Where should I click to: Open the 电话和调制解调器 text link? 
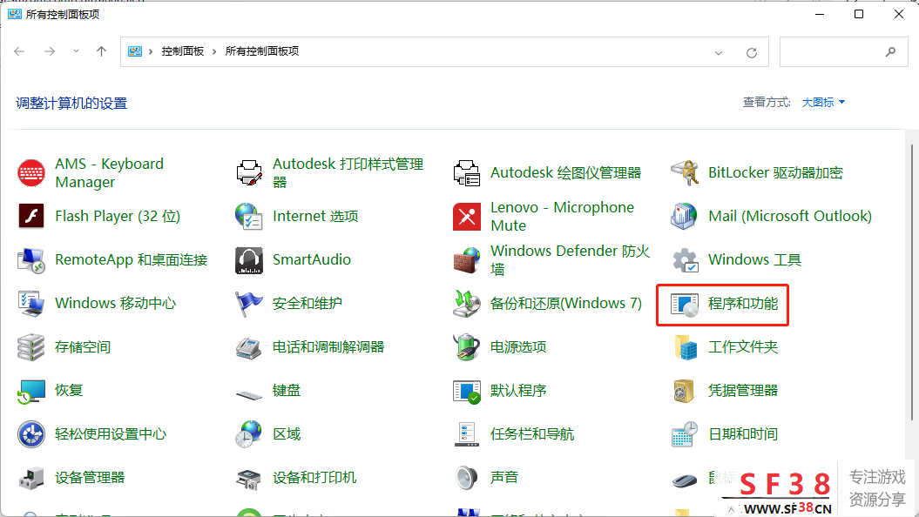[x=328, y=347]
